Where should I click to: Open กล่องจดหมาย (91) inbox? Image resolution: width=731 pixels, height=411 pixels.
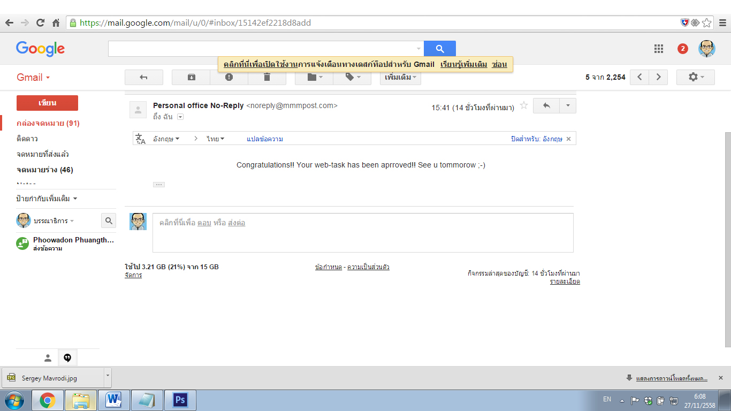(x=48, y=123)
